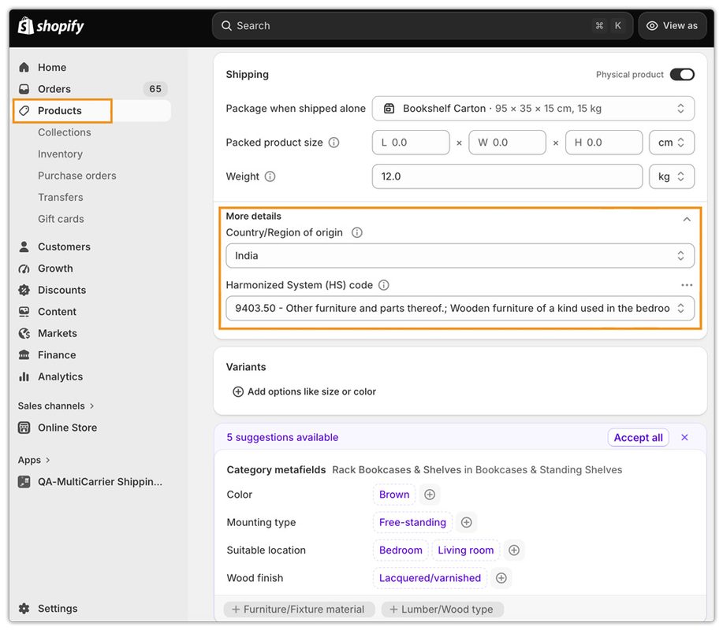This screenshot has height=630, width=723.
Task: Select the Living room suggestion
Action: coord(466,550)
